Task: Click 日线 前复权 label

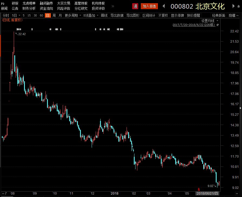Action: coord(12,20)
